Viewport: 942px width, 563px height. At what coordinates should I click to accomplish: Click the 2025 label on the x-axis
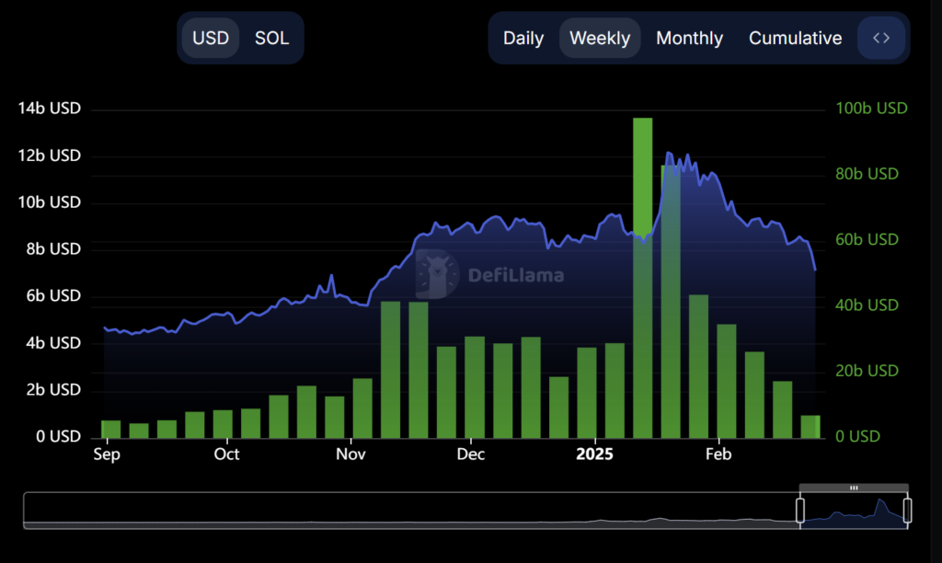tap(594, 454)
